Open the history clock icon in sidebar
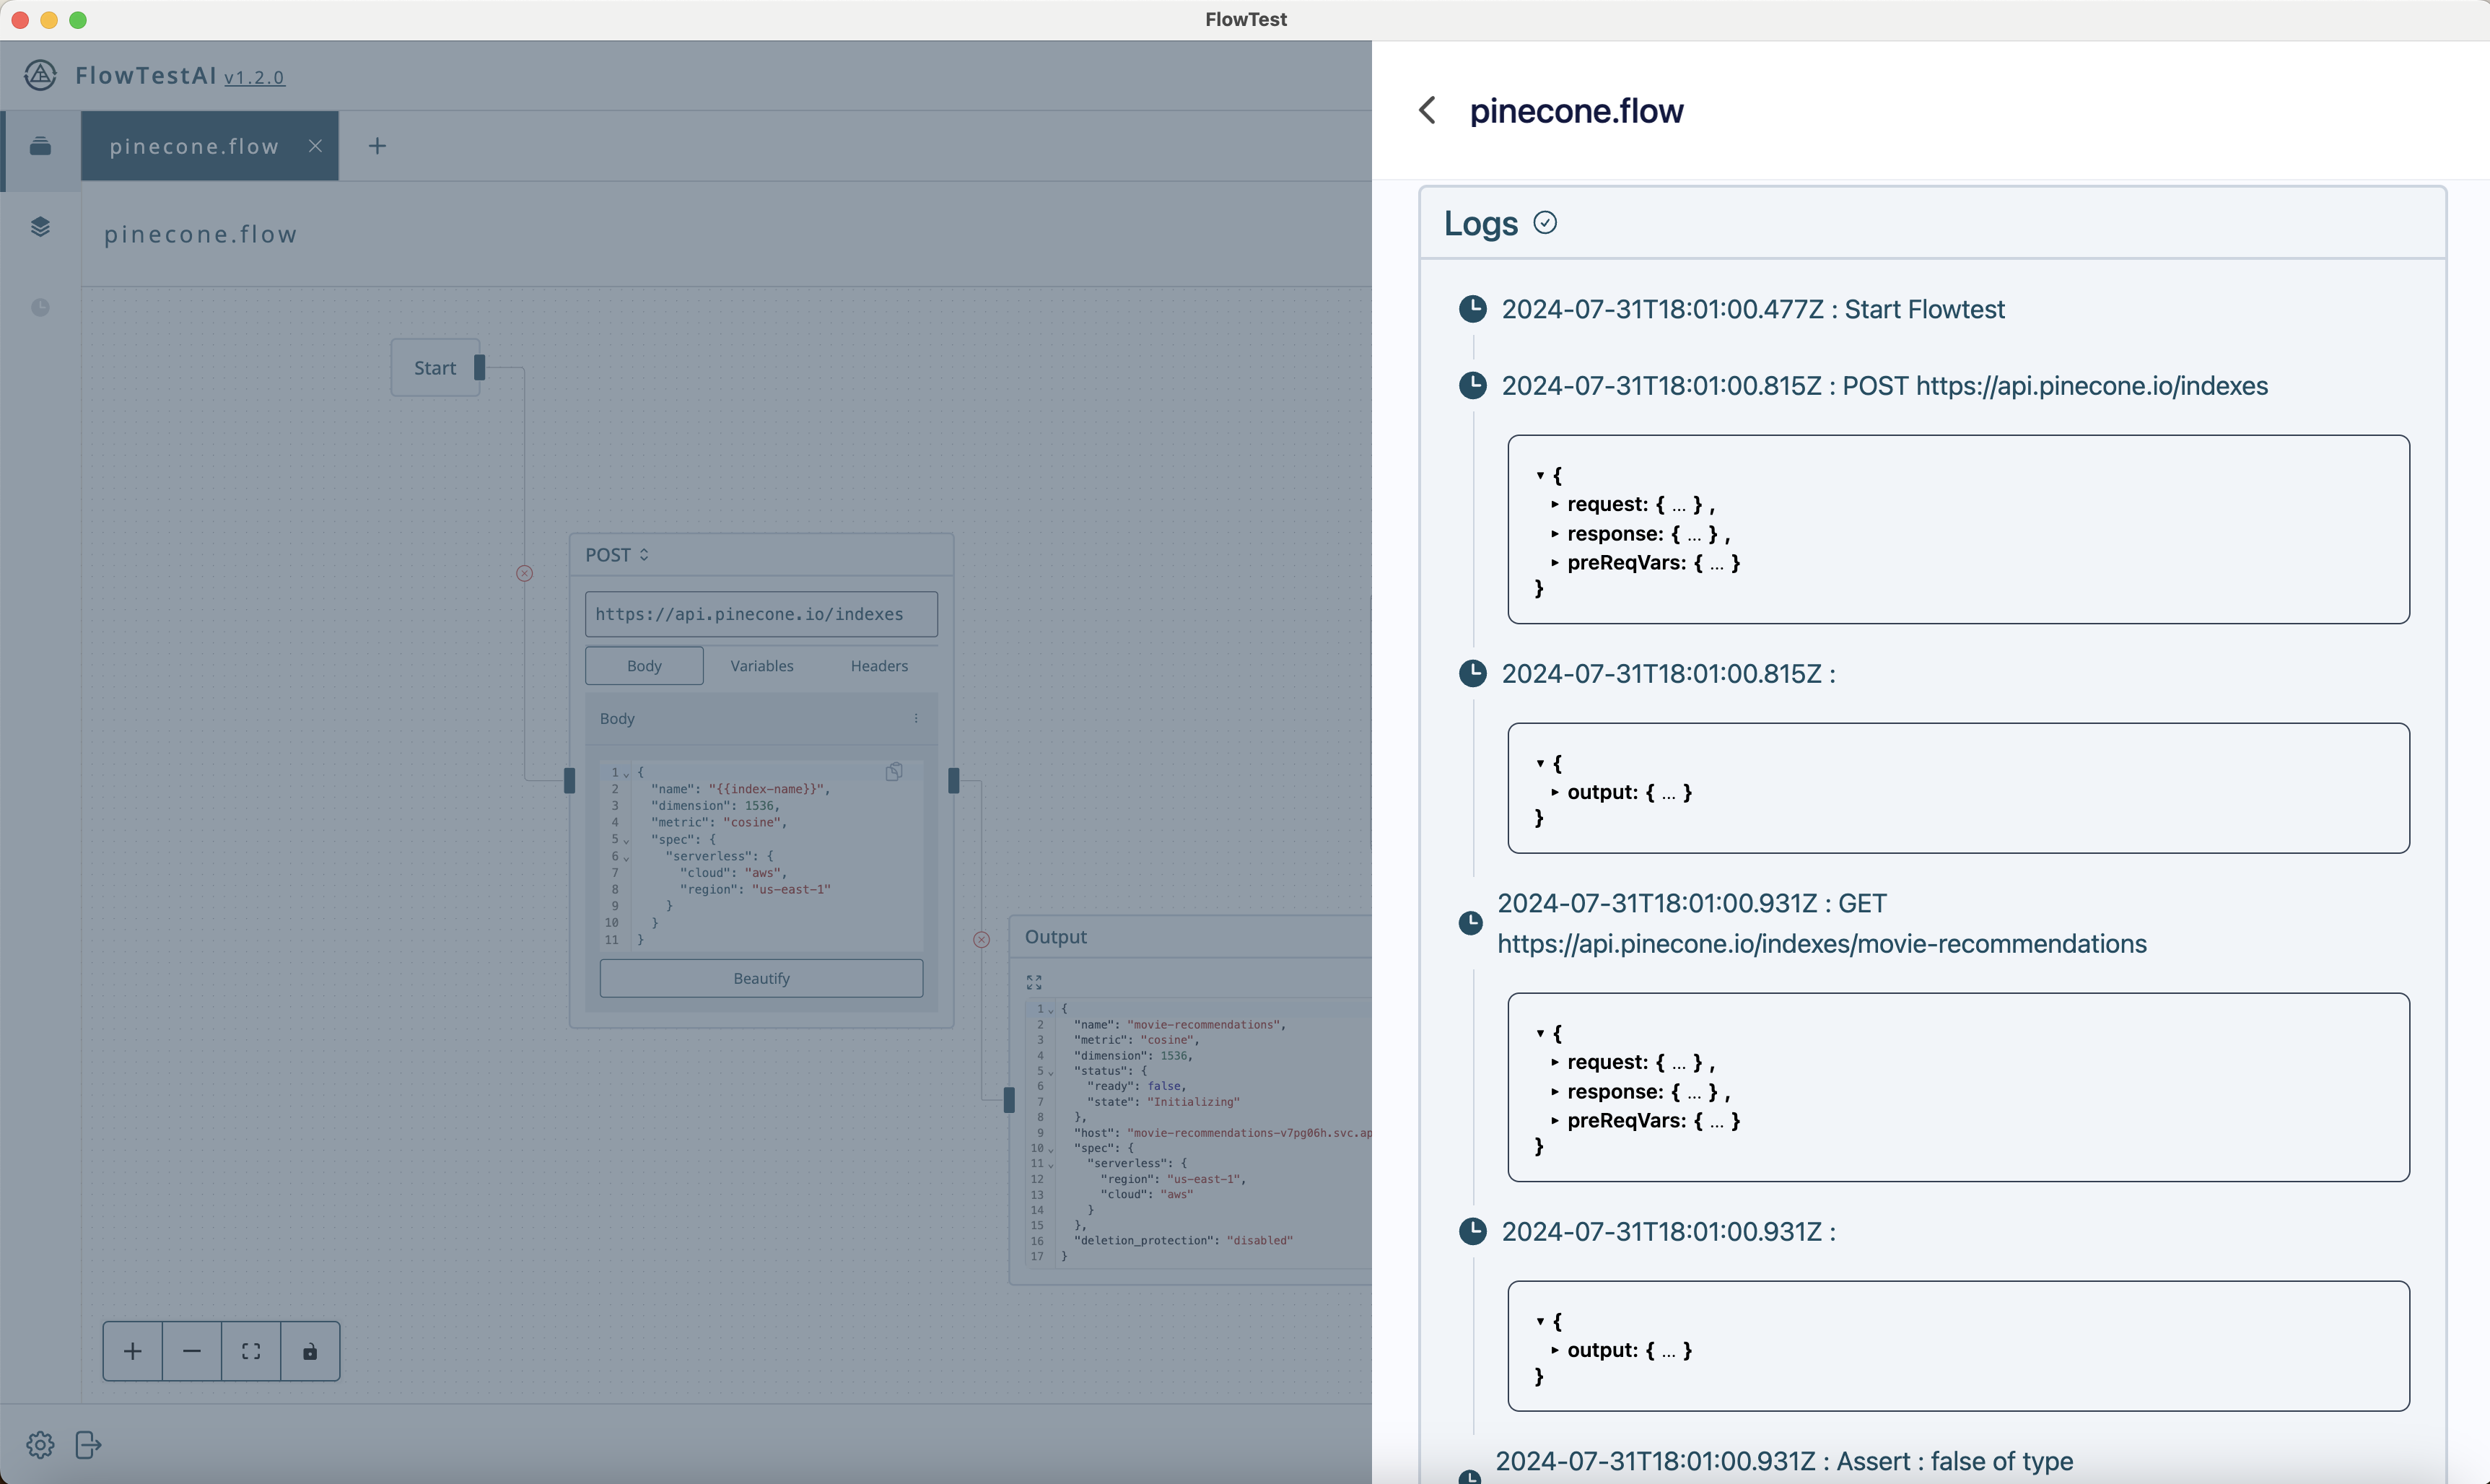Viewport: 2490px width, 1484px height. [40, 307]
